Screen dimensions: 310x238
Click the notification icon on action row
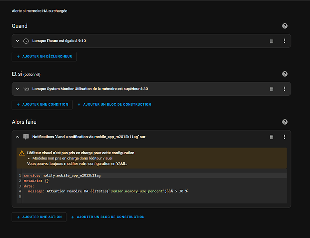26,137
